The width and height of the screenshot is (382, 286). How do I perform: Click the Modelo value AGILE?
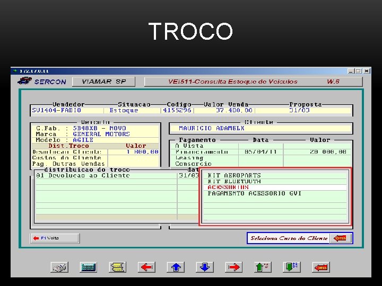tap(83, 140)
